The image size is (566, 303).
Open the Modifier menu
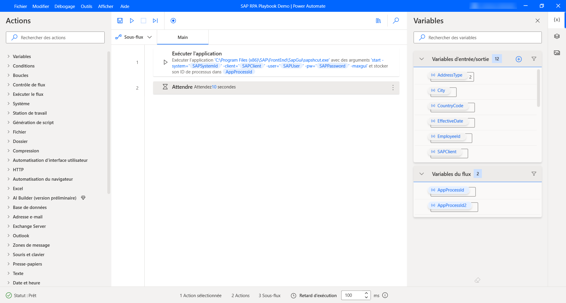click(41, 6)
